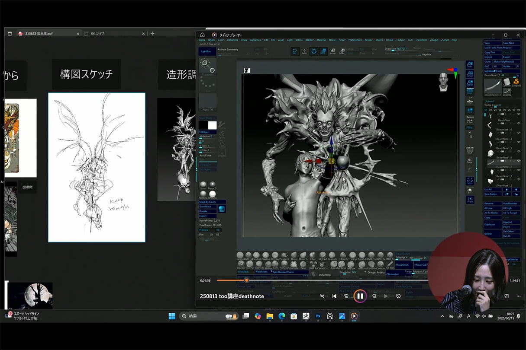Show hidden system tray icons
This screenshot has width=526, height=350.
442,316
